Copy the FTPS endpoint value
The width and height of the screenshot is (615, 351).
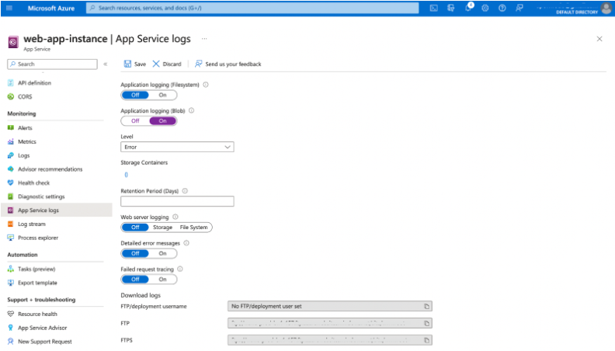[x=426, y=340]
